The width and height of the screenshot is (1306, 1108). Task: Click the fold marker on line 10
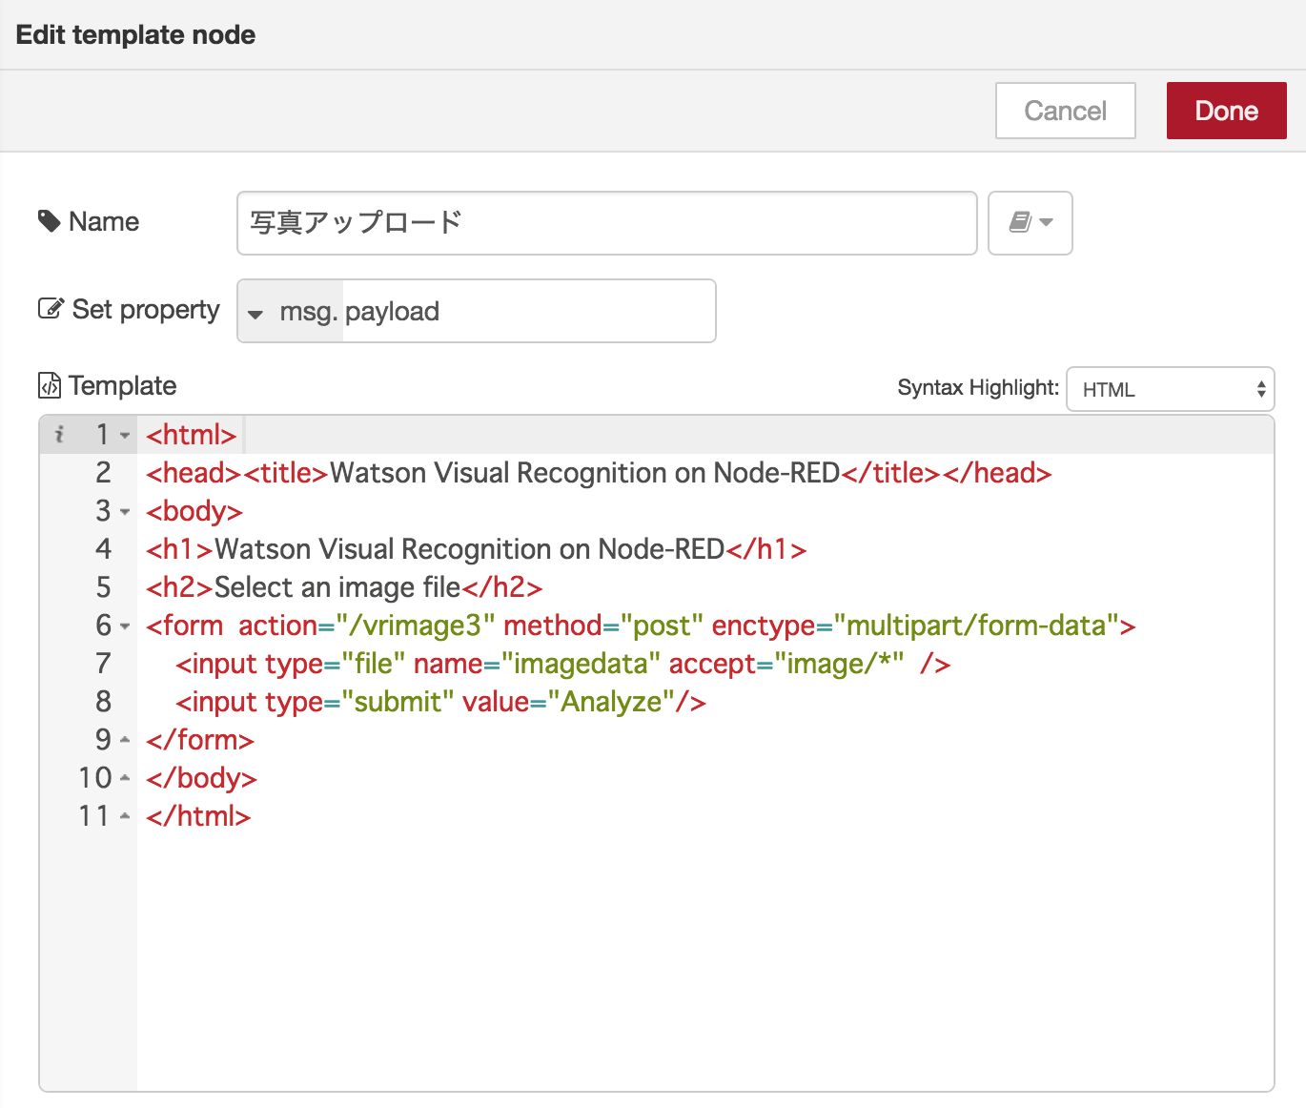coord(125,778)
